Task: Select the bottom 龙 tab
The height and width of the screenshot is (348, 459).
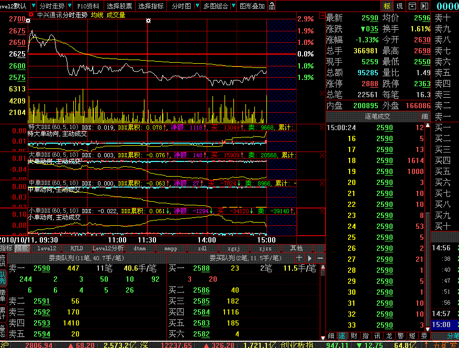Action: [x=389, y=336]
